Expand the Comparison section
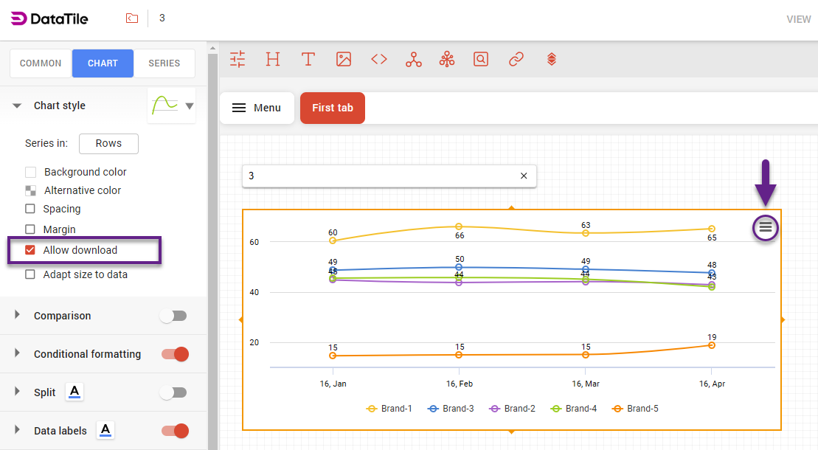 [x=18, y=316]
